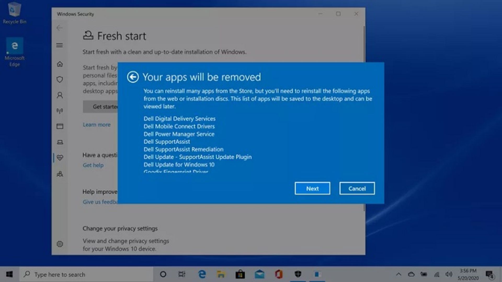Image resolution: width=502 pixels, height=282 pixels.
Task: Open Firewall & network protection icon
Action: click(x=60, y=111)
